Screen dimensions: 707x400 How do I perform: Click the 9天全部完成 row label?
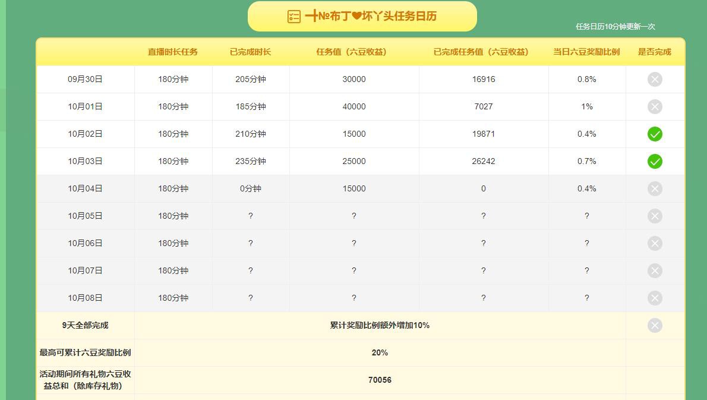(85, 326)
